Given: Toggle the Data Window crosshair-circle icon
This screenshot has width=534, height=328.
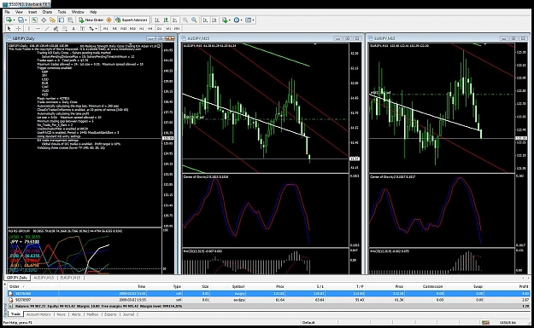Looking at the screenshot, I should coord(44,20).
